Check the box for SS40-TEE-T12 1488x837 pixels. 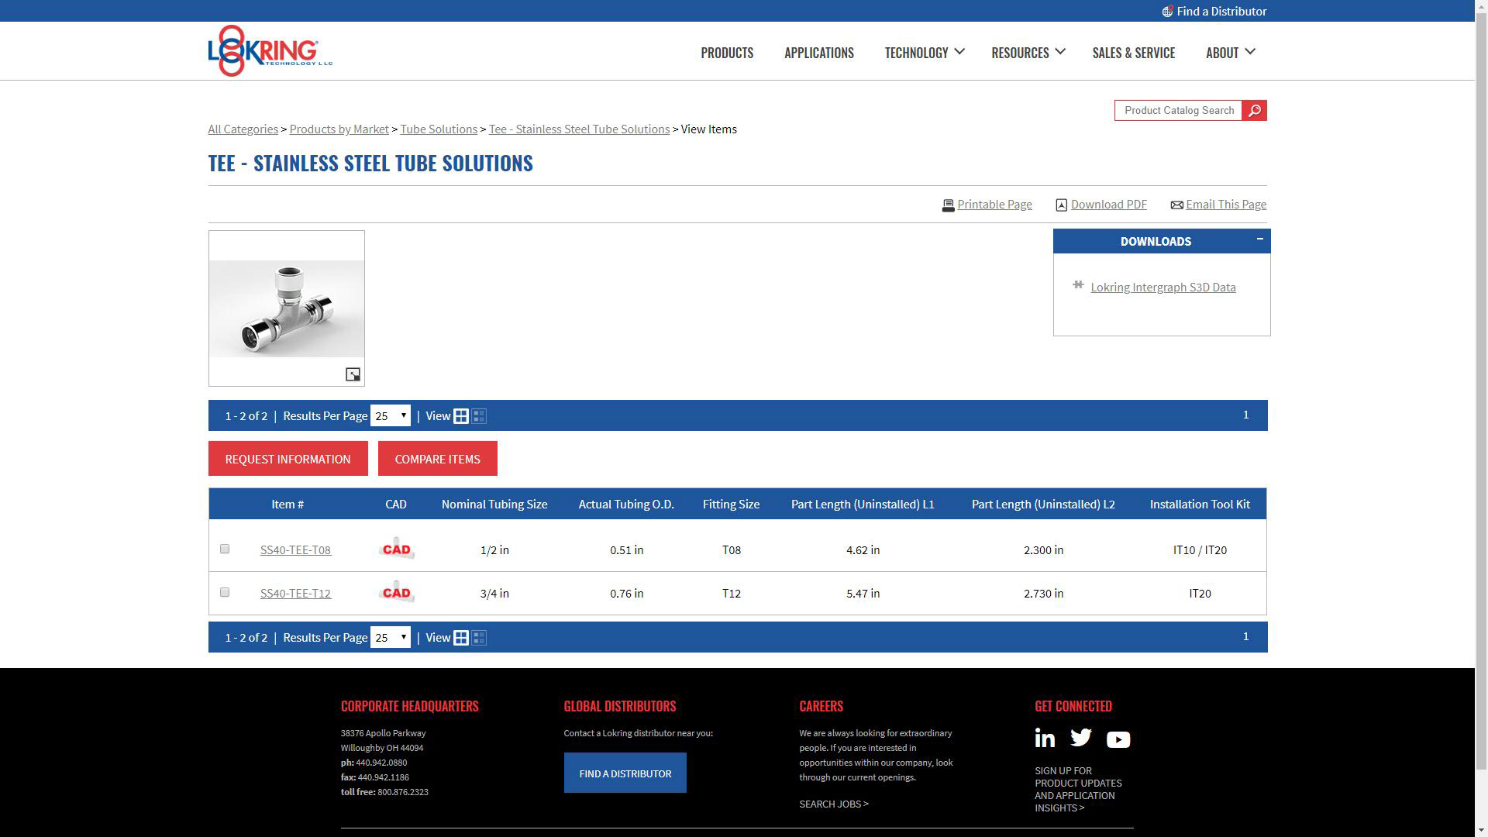(225, 592)
